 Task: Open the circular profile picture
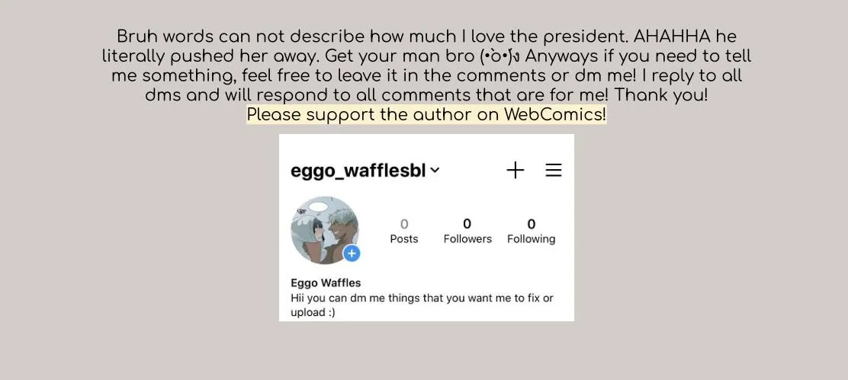[x=325, y=230]
